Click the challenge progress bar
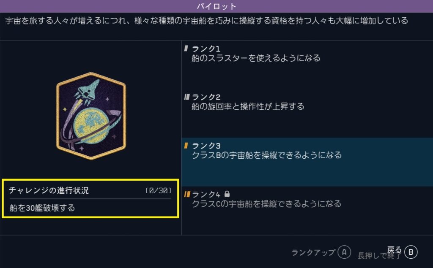This screenshot has height=268, width=433. (90, 198)
